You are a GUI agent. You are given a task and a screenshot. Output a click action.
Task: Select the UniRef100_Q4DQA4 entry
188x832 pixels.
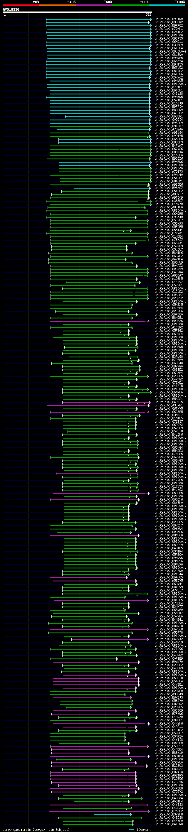168,798
